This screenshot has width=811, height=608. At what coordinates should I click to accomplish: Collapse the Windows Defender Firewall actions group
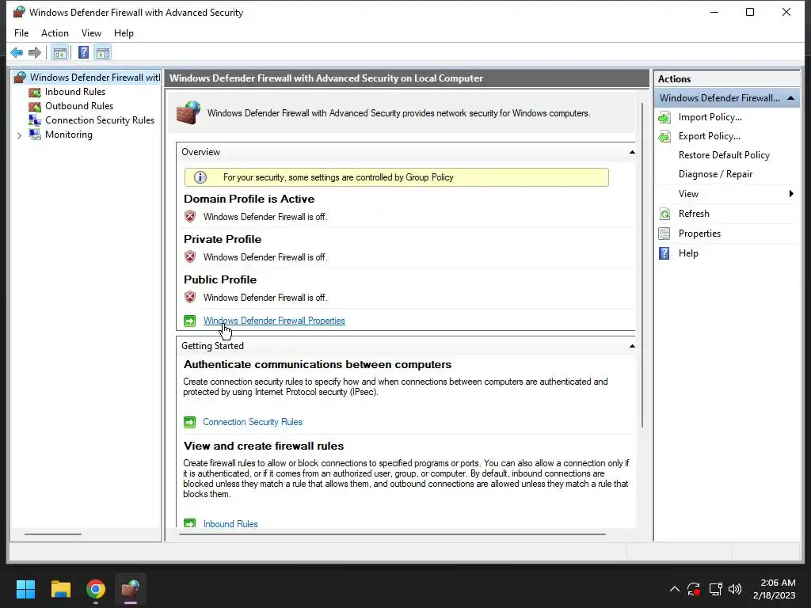pos(791,98)
